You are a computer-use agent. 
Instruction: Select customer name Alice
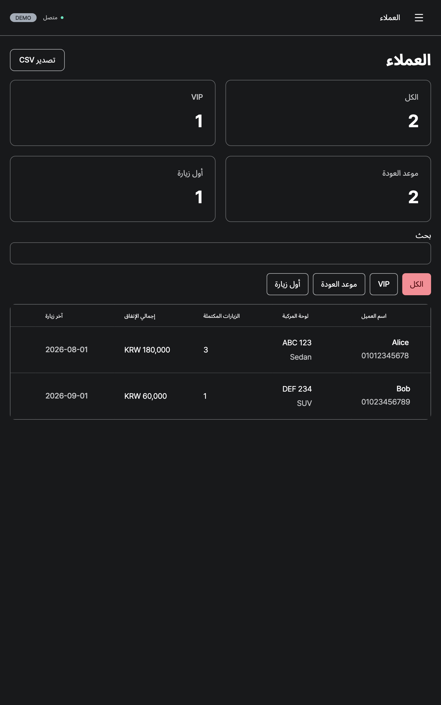pos(400,343)
